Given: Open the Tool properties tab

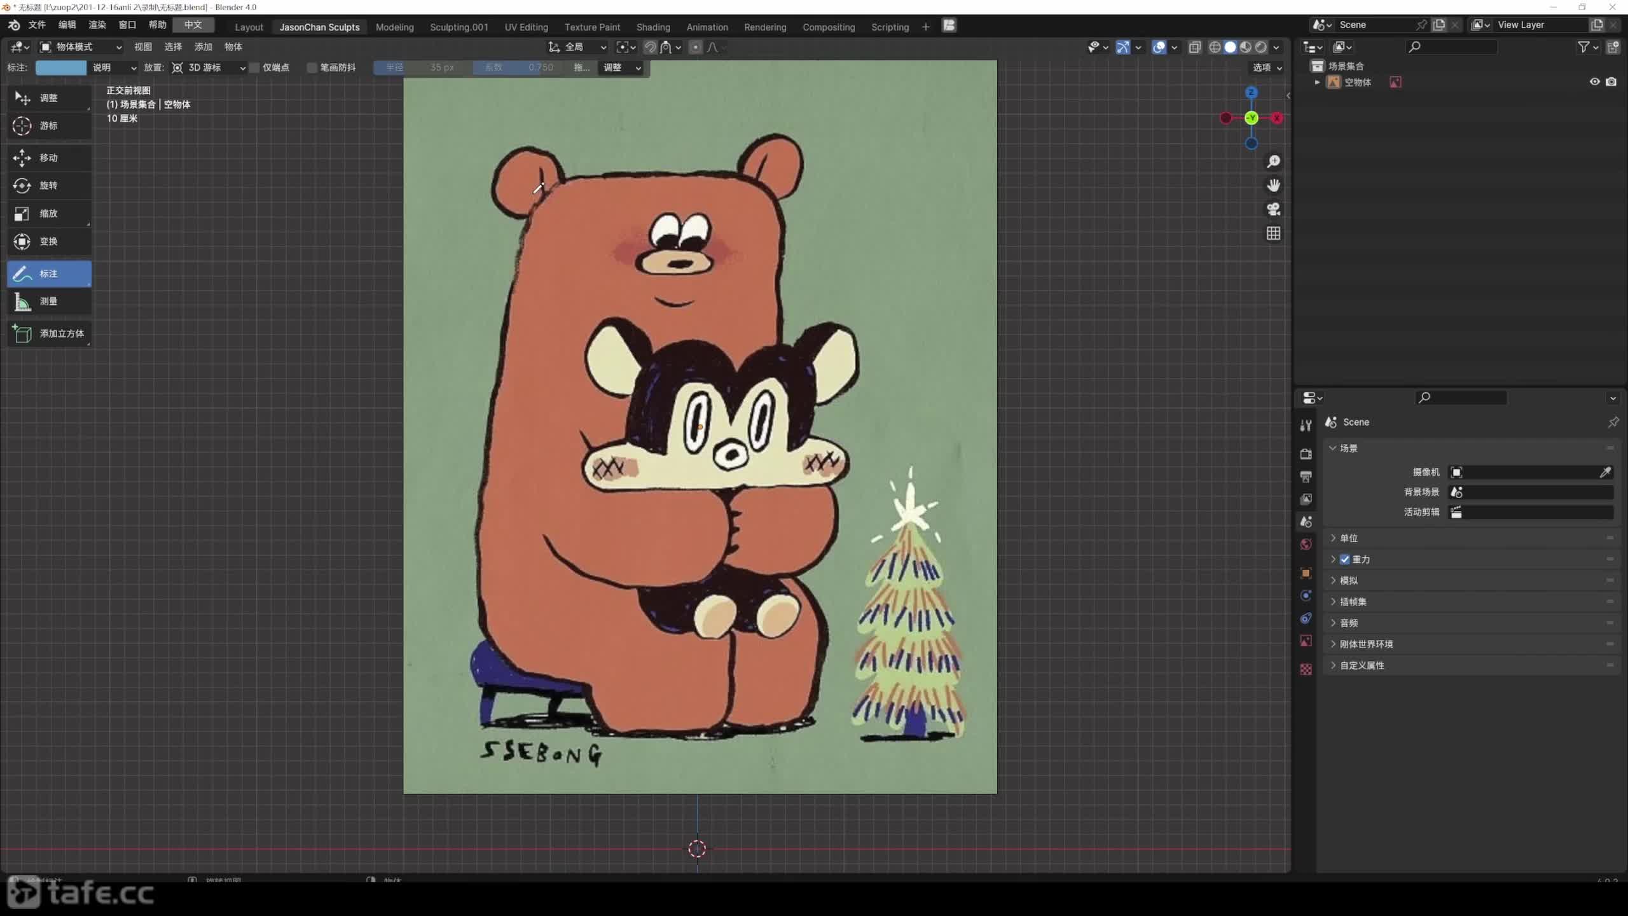Looking at the screenshot, I should pos(1306,426).
